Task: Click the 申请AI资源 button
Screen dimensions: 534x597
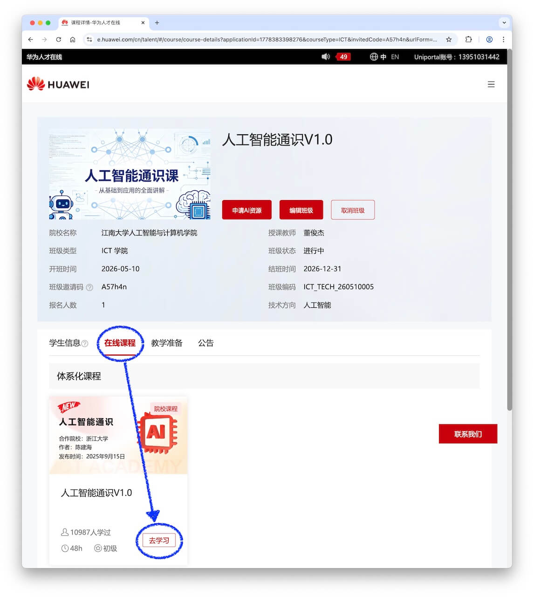Action: [x=247, y=210]
